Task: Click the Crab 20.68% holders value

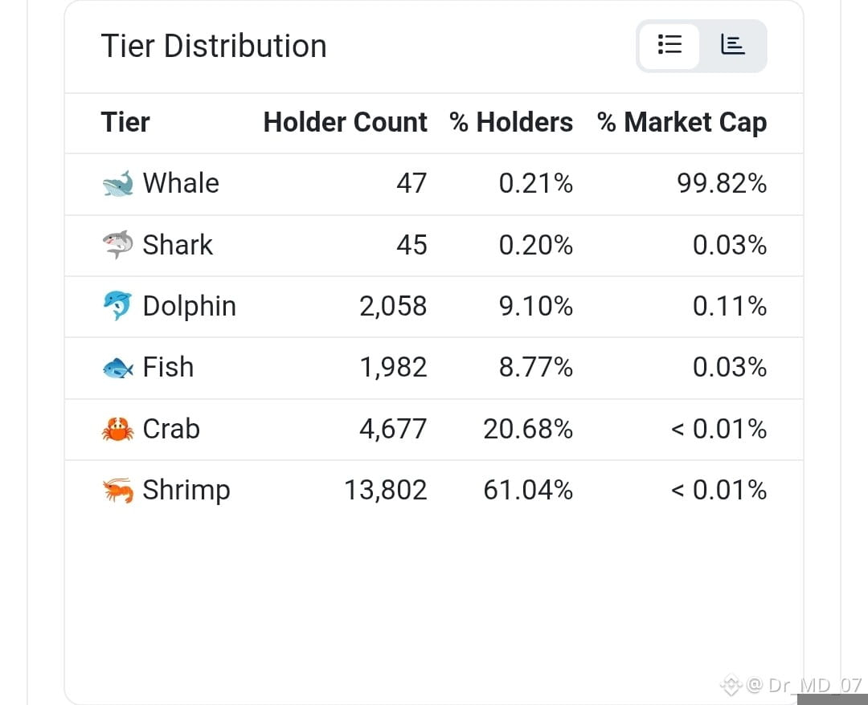Action: [528, 429]
